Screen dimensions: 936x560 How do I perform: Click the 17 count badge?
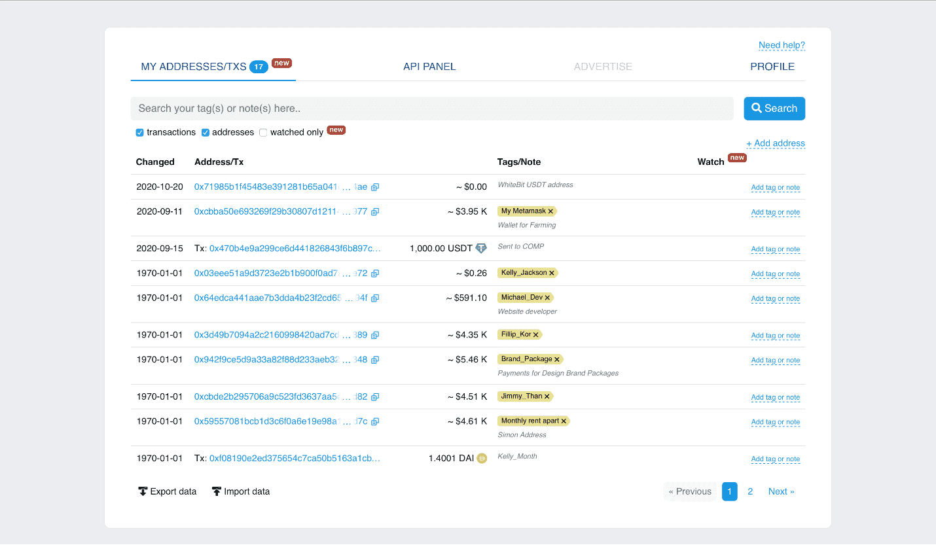click(259, 67)
